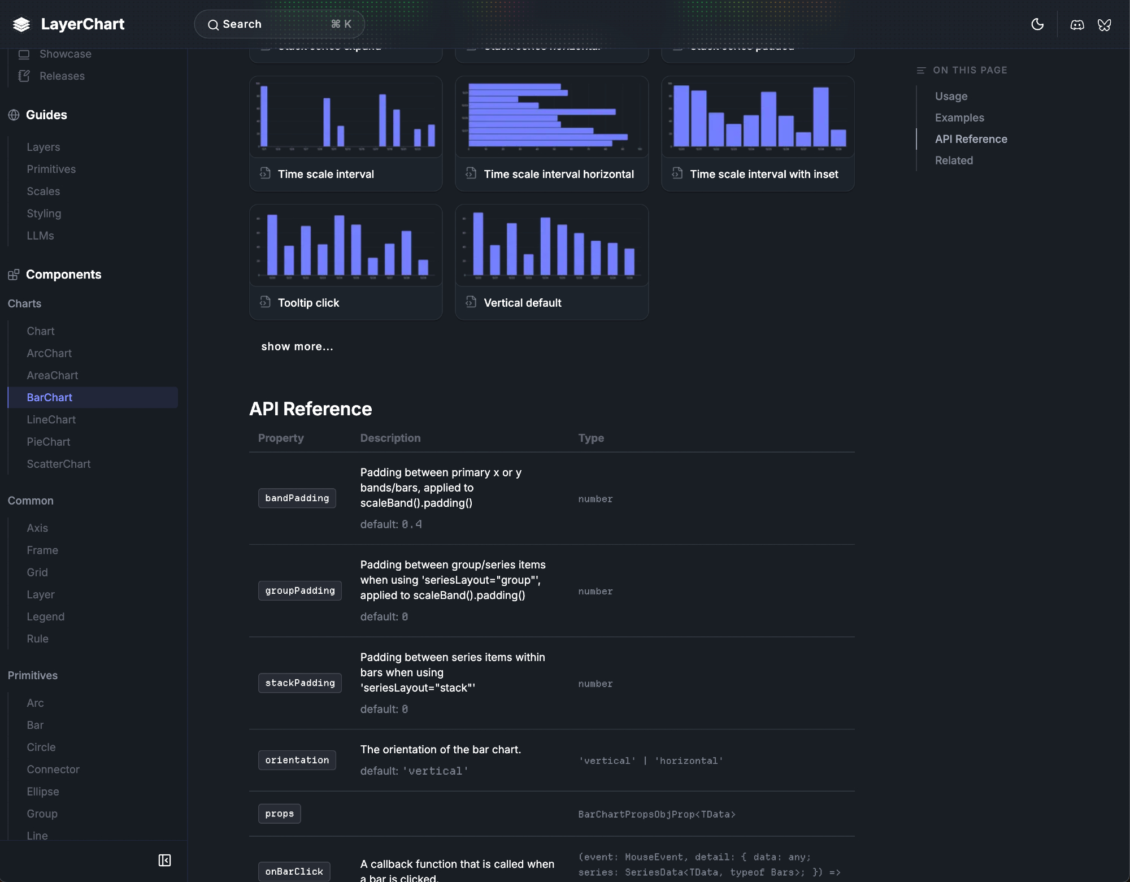Go to the Scales guide

pos(44,191)
